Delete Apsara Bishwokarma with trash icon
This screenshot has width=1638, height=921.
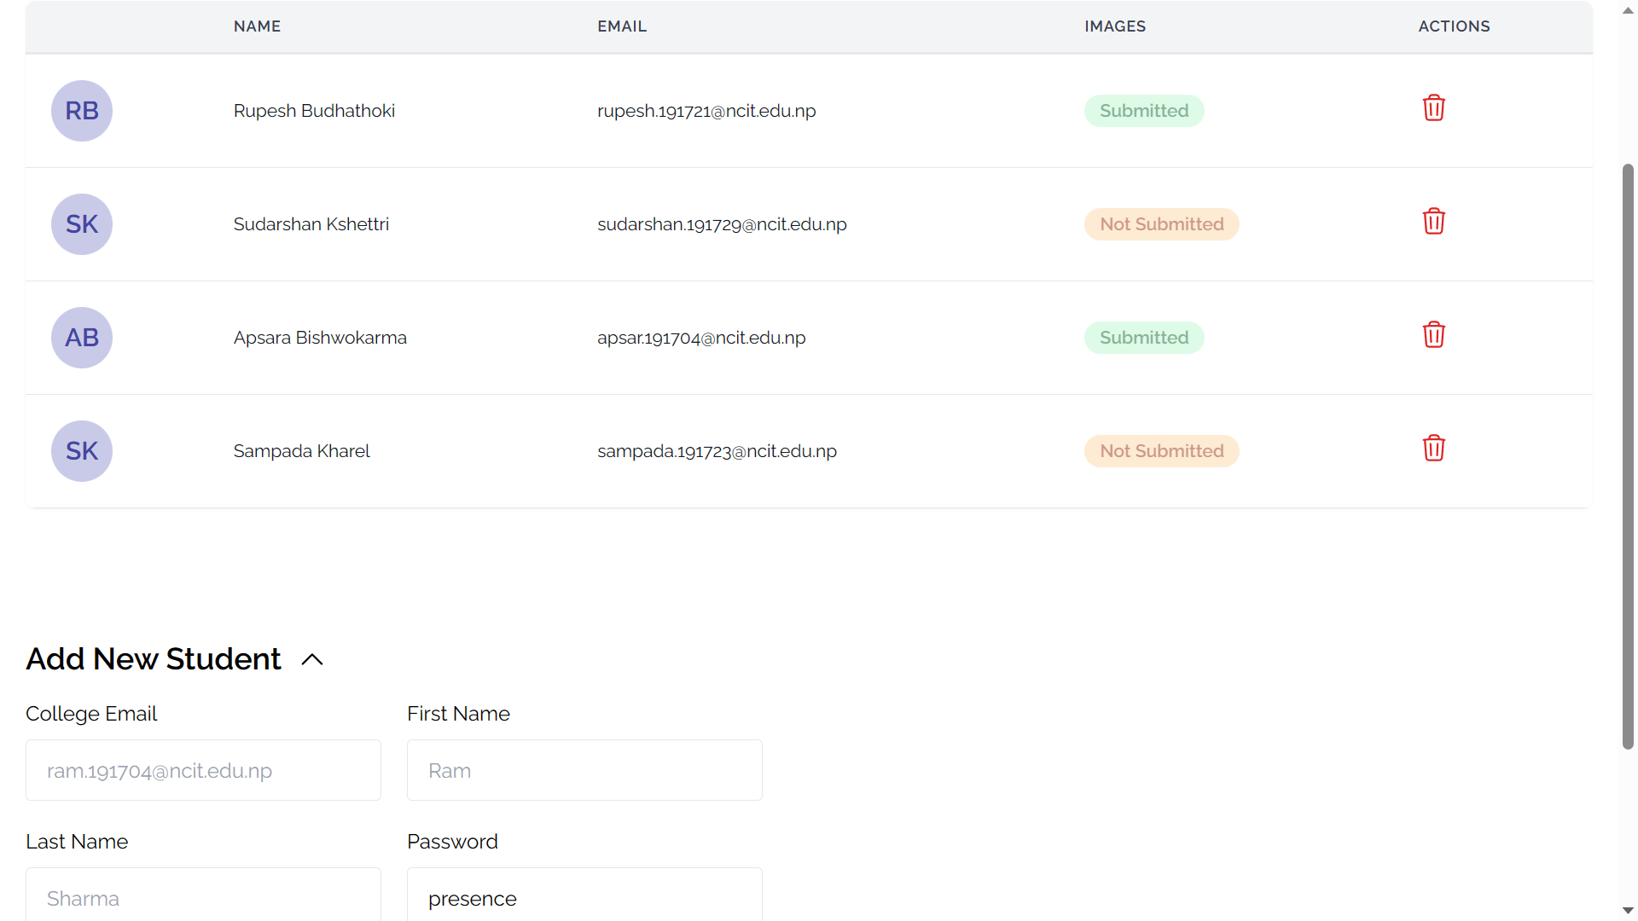pyautogui.click(x=1433, y=335)
